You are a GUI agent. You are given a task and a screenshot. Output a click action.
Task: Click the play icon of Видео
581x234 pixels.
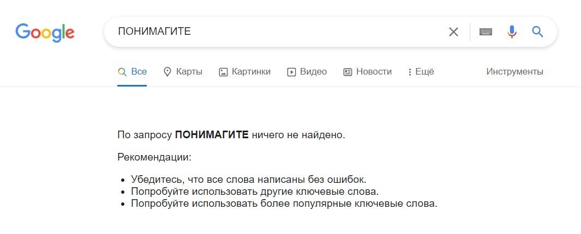291,72
